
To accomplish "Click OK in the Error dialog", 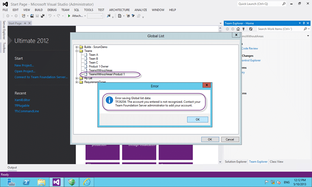I will pos(198,120).
